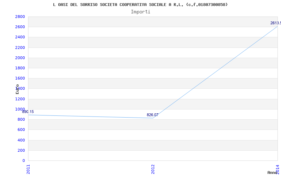Click the 0 y-axis tick label
Image resolution: width=281 pixels, height=176 pixels.
[24, 161]
